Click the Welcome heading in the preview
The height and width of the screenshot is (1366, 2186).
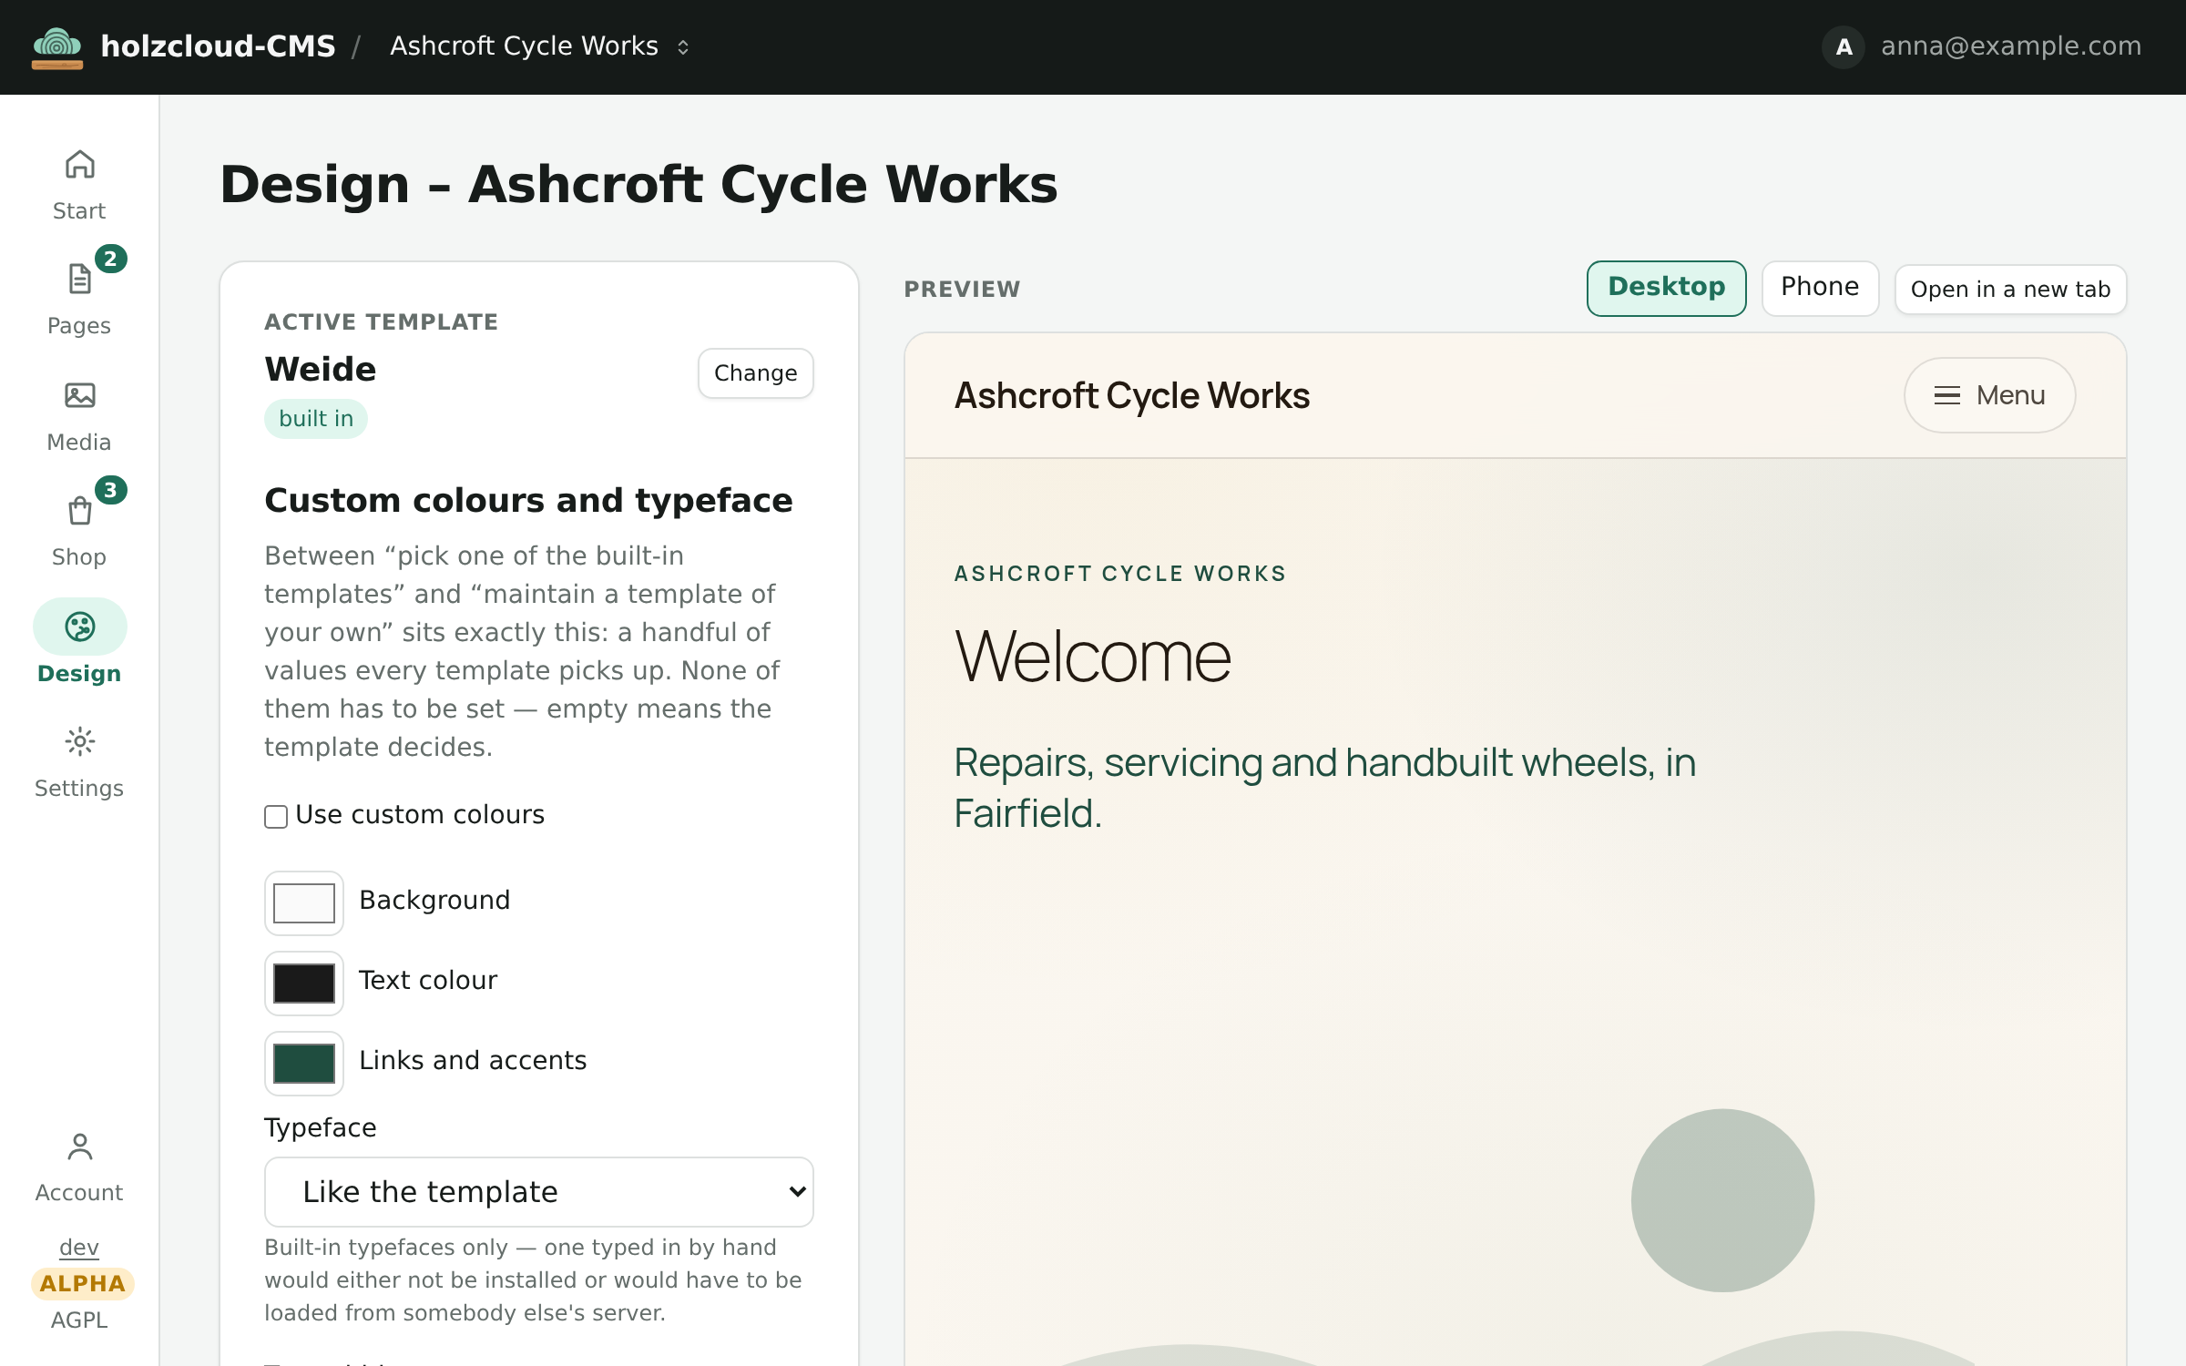click(x=1092, y=657)
